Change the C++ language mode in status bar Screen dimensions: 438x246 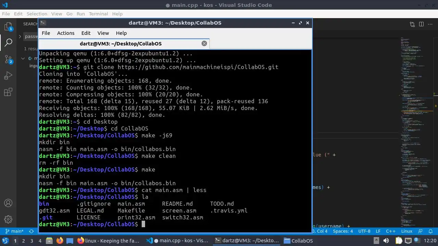391,231
